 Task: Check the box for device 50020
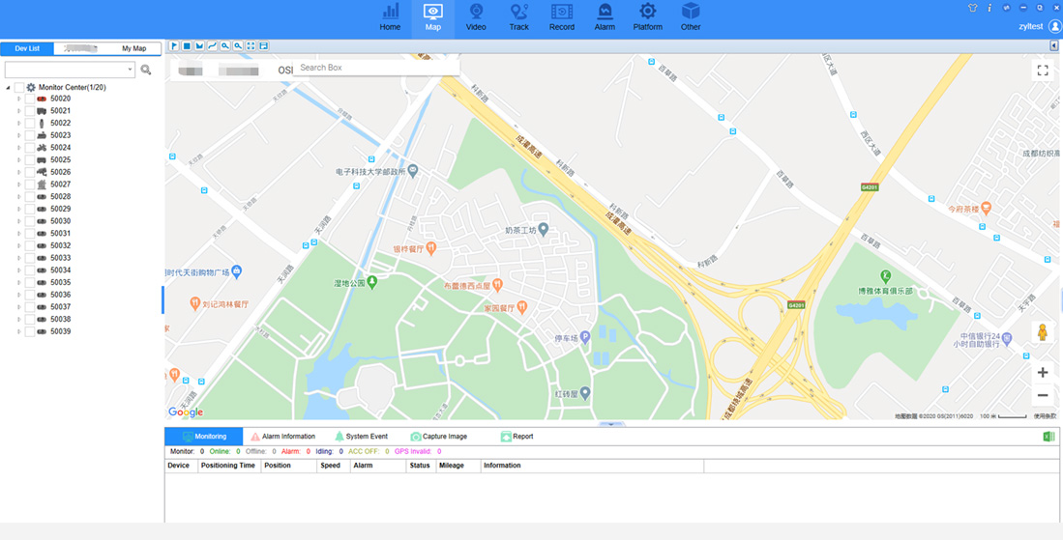(29, 99)
